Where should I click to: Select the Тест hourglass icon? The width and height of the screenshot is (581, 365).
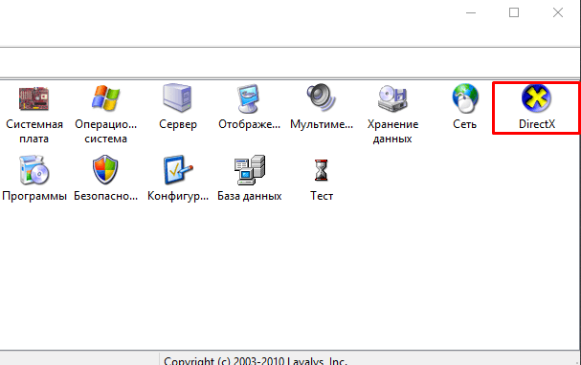click(x=321, y=170)
